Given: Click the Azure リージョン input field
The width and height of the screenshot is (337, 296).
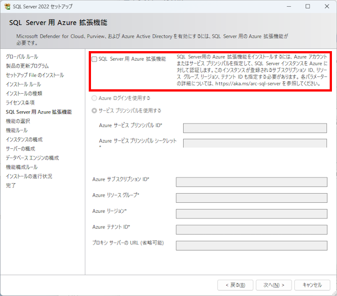Looking at the screenshot, I should click(252, 214).
